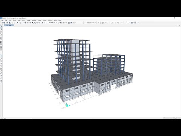Open the Display menu
The image size is (181, 136).
pyautogui.click(x=40, y=20)
